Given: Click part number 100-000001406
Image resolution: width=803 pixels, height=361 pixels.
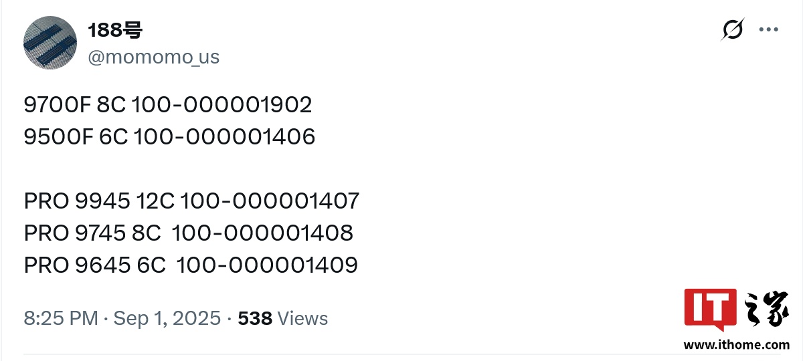Looking at the screenshot, I should tap(224, 137).
